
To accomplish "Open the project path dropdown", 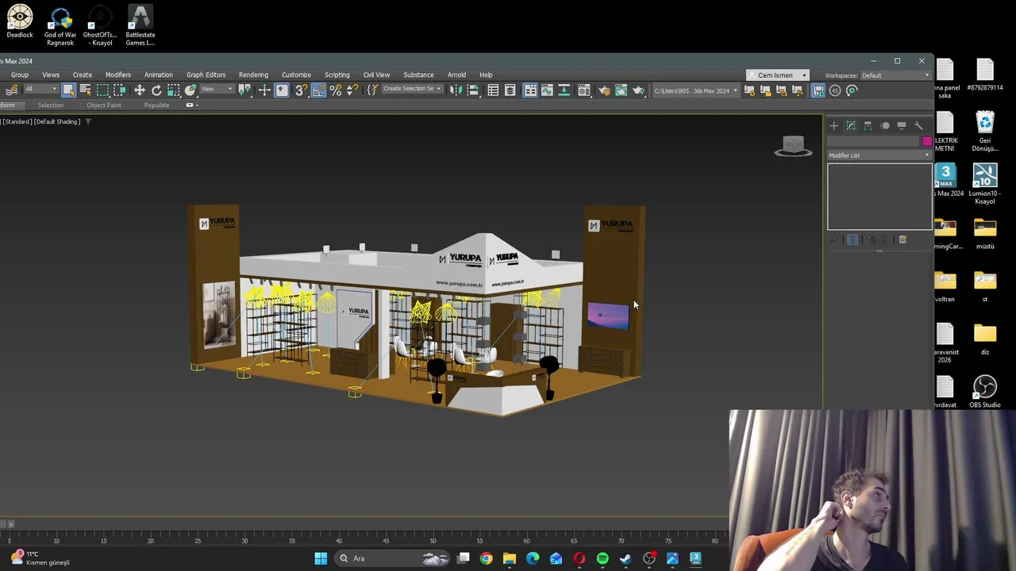I will [x=695, y=90].
